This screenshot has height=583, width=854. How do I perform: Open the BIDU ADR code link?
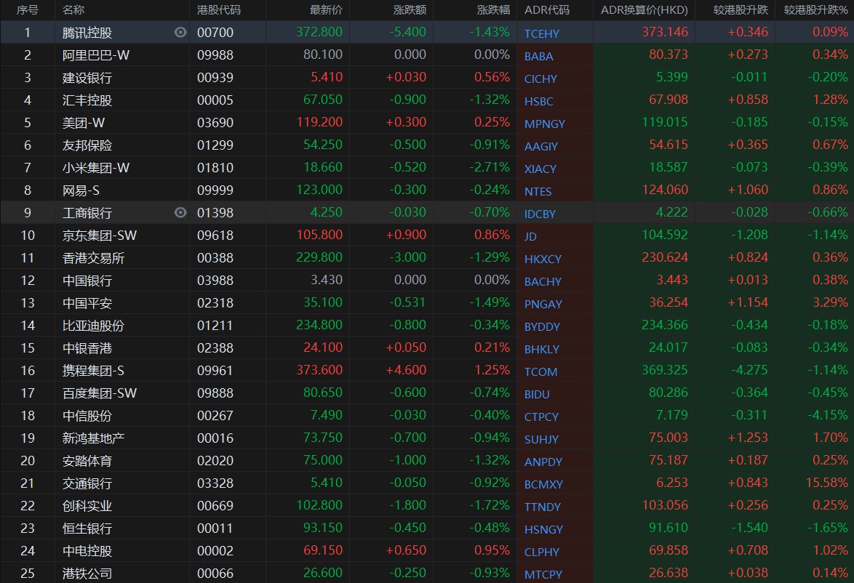point(538,394)
